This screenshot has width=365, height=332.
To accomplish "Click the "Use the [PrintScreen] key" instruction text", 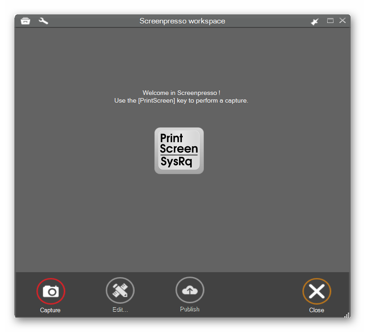I will pyautogui.click(x=181, y=100).
